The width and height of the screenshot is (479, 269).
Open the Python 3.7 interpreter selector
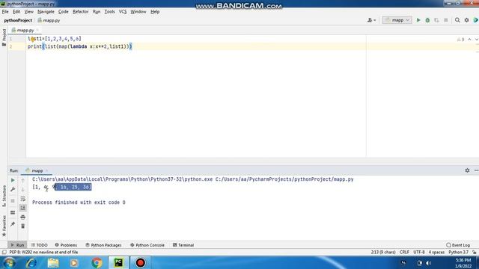pos(458,253)
